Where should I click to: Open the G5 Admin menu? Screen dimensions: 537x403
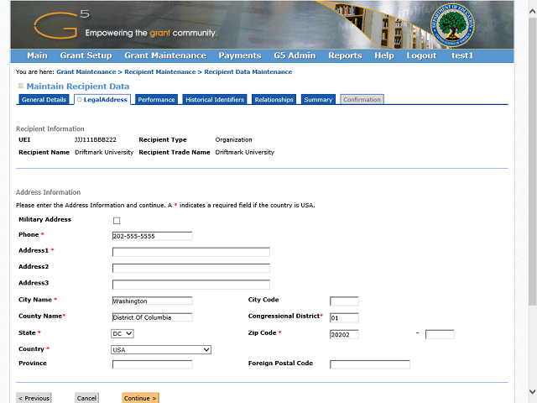pyautogui.click(x=295, y=55)
